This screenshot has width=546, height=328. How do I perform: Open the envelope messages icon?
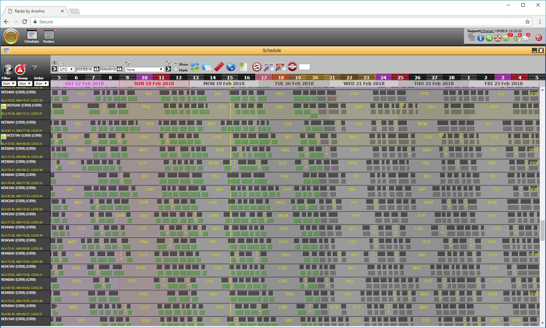click(x=525, y=38)
